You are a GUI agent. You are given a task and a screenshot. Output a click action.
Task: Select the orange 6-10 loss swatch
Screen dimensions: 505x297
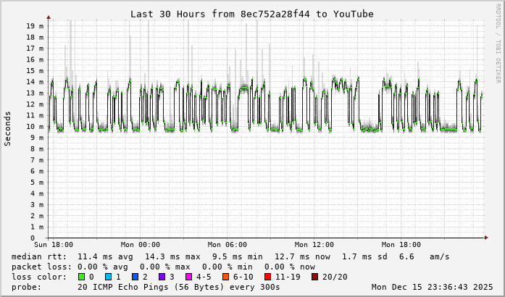pos(226,277)
